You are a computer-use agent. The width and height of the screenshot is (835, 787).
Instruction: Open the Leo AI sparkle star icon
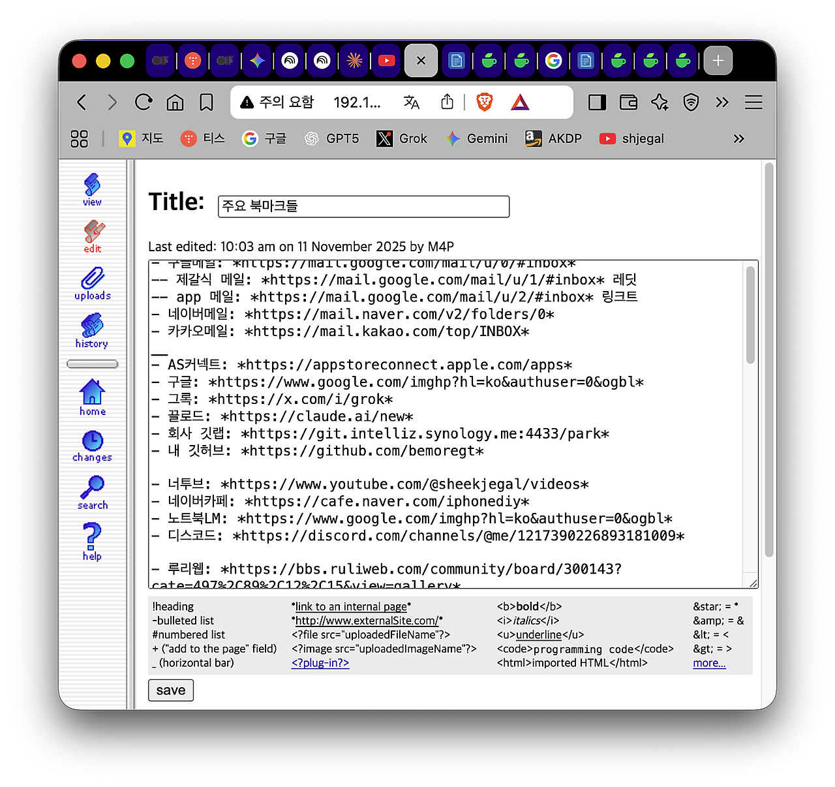660,102
